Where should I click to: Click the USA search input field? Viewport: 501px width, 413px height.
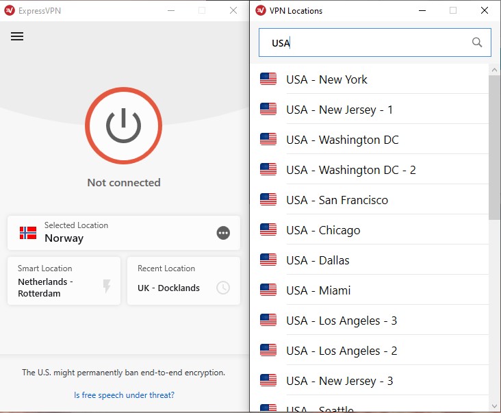click(x=375, y=42)
